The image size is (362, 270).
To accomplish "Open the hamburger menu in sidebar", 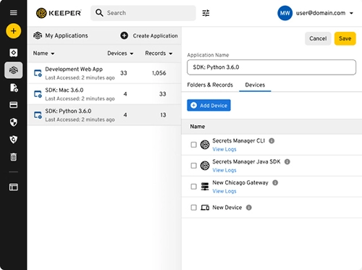I will click(x=14, y=12).
